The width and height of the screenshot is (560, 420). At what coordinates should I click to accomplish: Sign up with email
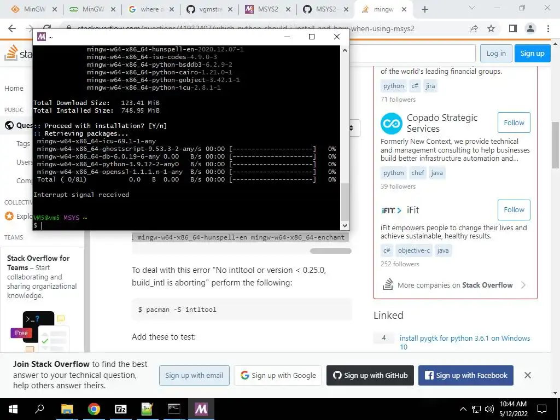pos(194,375)
